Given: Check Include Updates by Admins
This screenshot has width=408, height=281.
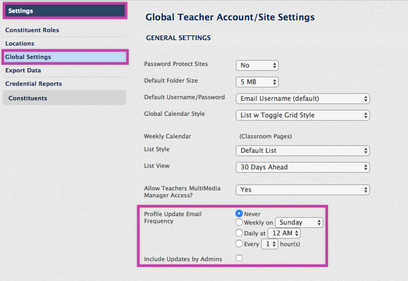Looking at the screenshot, I should tap(239, 258).
